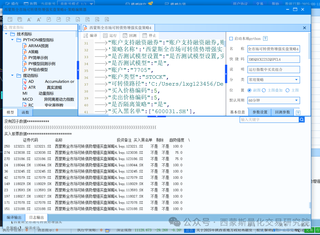Collapse the 摆动指标 folder
Image resolution: width=320 pixels, height=235 pixels.
pos(12,76)
